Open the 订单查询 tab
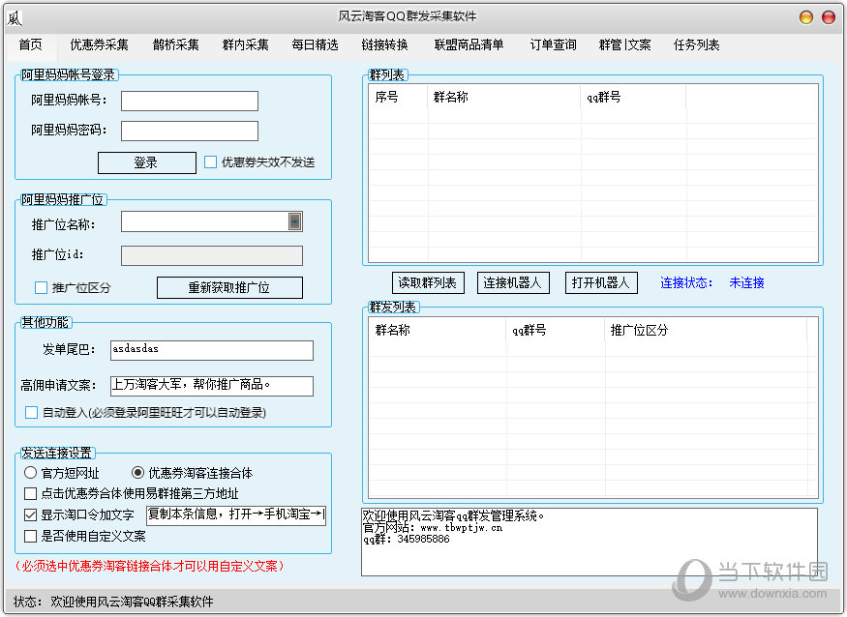The width and height of the screenshot is (847, 617). point(553,44)
